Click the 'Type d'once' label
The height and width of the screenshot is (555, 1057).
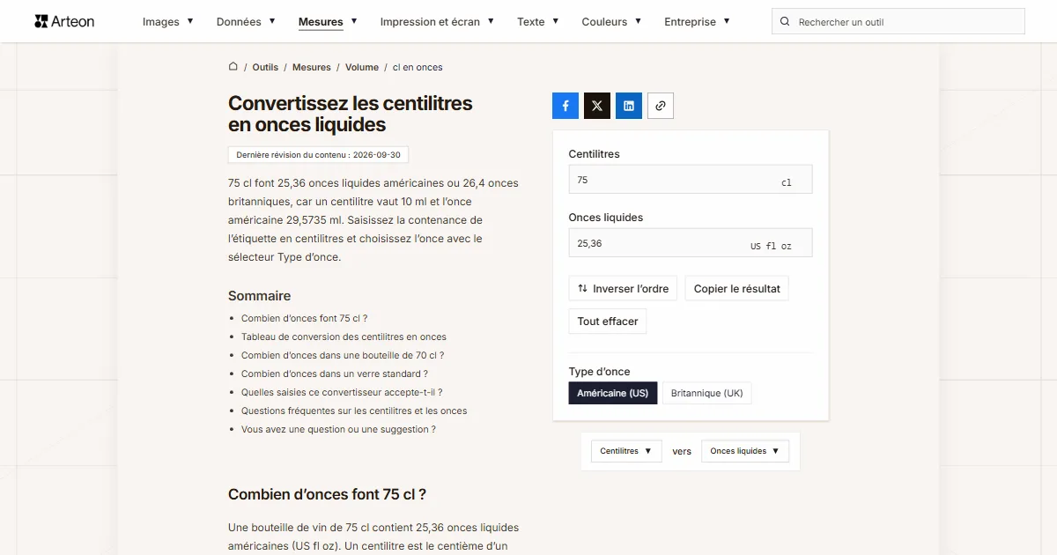coord(600,372)
